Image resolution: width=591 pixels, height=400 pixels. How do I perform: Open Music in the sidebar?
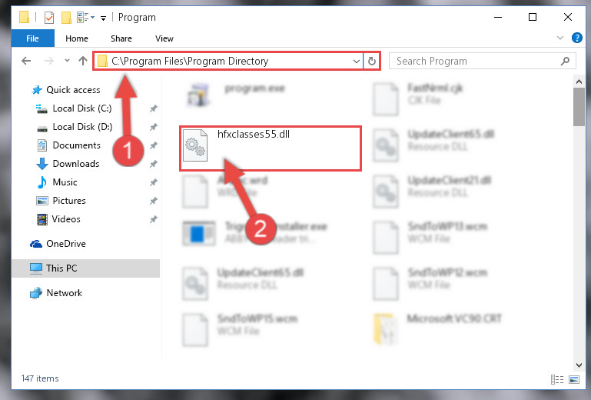tap(65, 182)
